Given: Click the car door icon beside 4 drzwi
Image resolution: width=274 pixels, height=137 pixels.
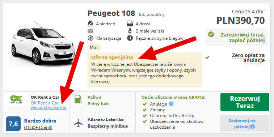Looking at the screenshot, I should pyautogui.click(x=130, y=23).
